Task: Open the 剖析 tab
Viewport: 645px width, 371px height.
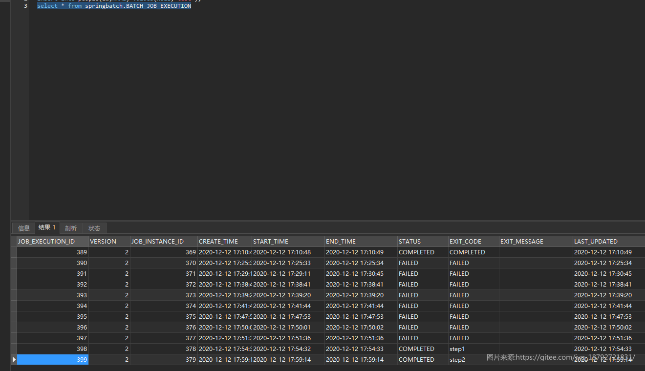Action: coord(71,228)
